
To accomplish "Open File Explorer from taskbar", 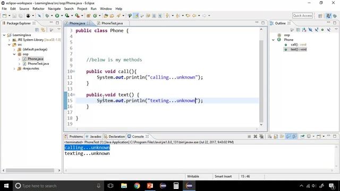I will (x=124, y=186).
